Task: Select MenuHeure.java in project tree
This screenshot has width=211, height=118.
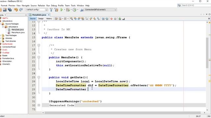Action: (x=18, y=32)
